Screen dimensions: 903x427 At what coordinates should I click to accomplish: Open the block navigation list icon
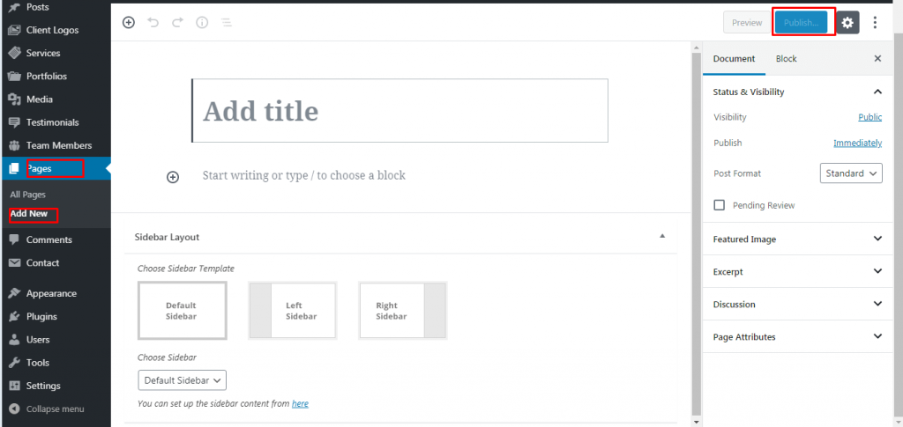(227, 22)
